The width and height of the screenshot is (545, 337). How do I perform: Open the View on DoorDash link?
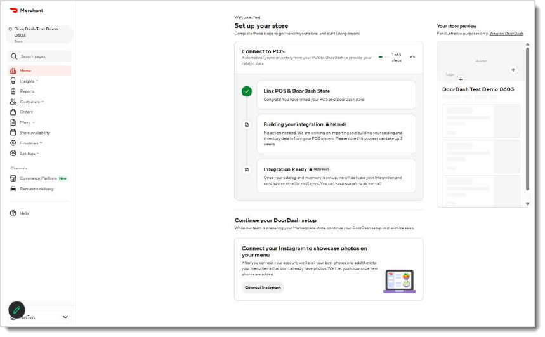click(506, 34)
